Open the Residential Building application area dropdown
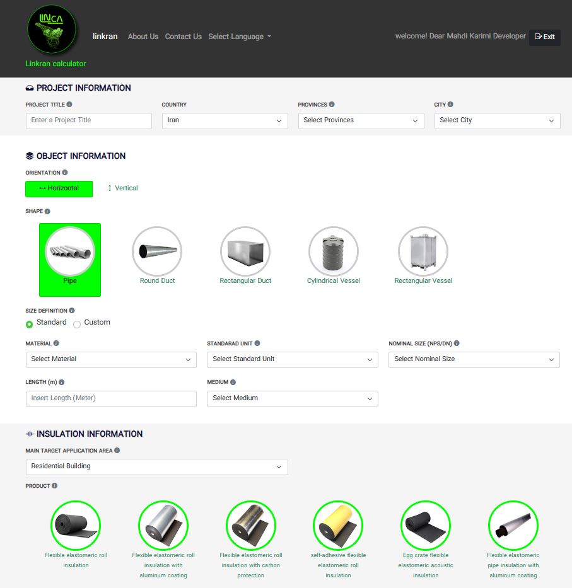Image resolution: width=572 pixels, height=588 pixels. (157, 467)
